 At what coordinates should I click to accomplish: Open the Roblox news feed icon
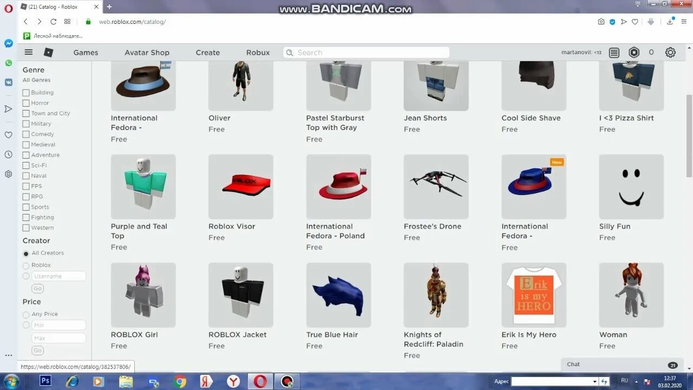pyautogui.click(x=614, y=53)
